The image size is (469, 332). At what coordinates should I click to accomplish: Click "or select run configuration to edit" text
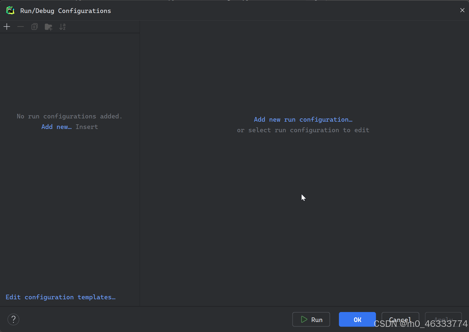[303, 130]
